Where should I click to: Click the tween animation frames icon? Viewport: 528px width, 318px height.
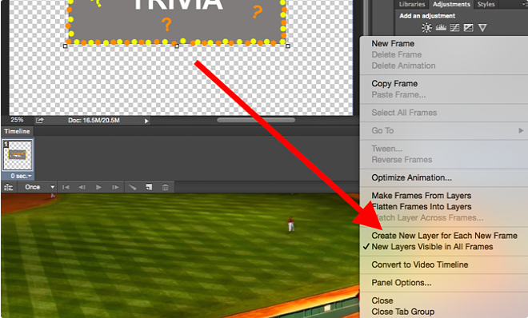[132, 187]
